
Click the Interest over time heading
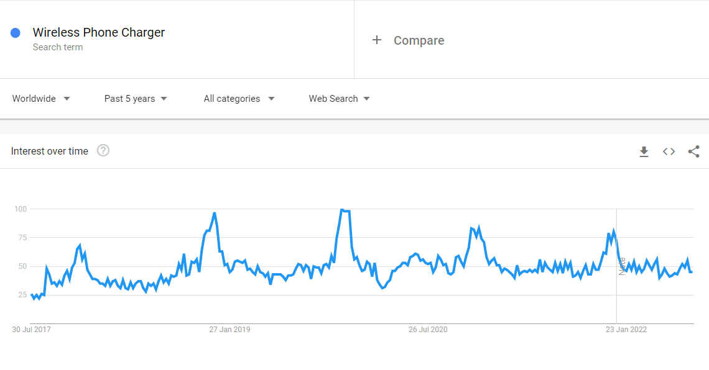pyautogui.click(x=49, y=151)
